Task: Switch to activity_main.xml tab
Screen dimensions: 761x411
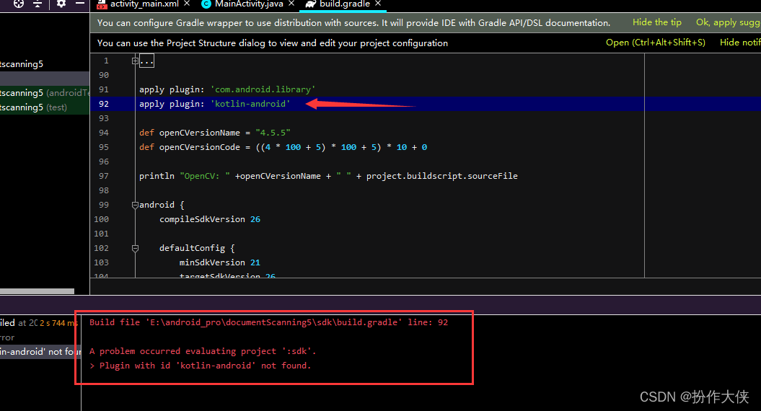Action: tap(144, 4)
